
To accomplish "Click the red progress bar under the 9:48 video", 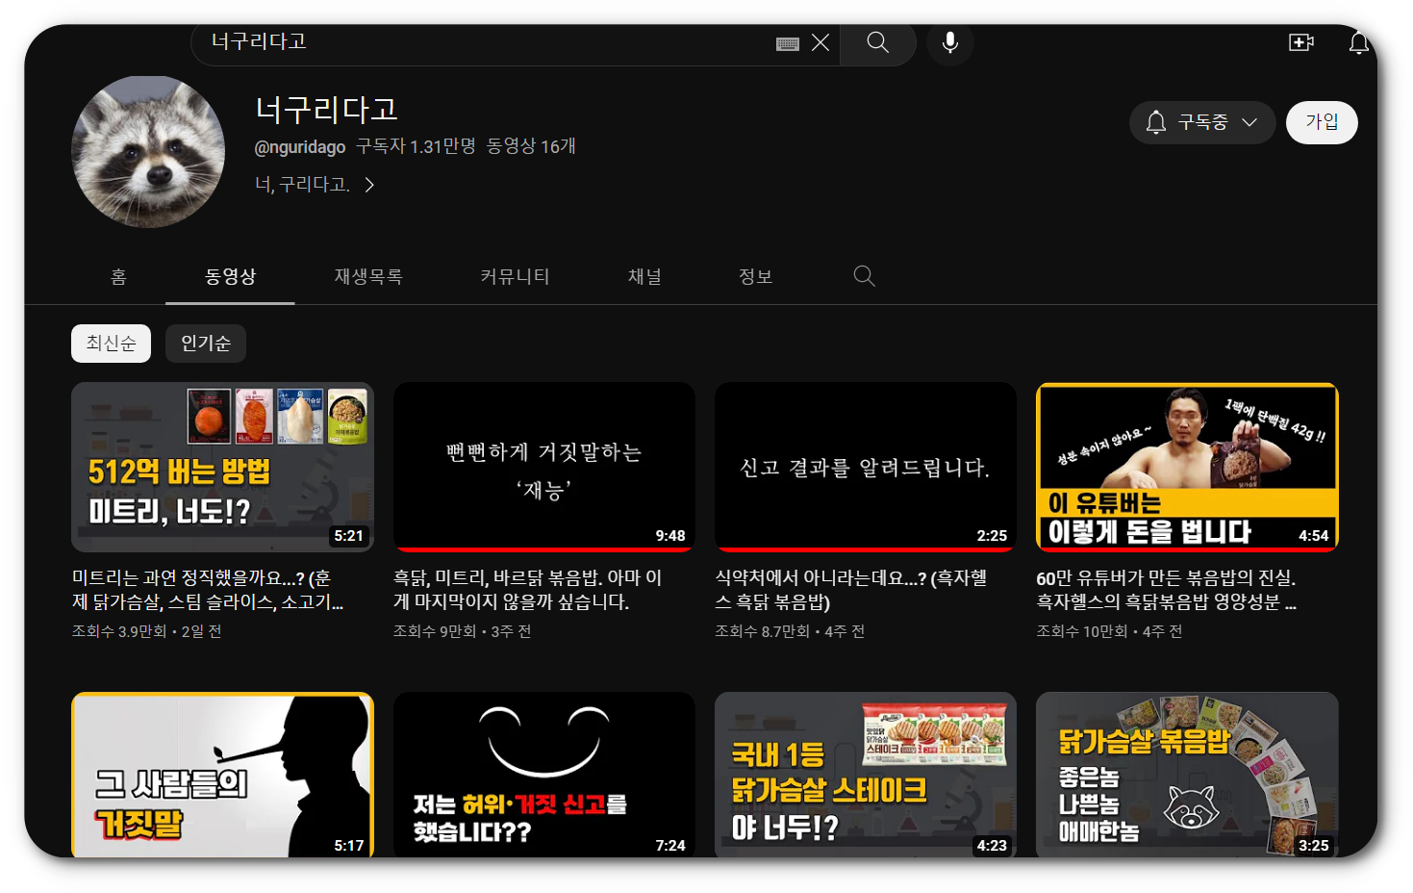I will click(543, 549).
